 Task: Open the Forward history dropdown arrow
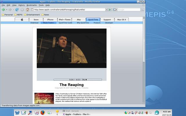(x=14, y=10)
